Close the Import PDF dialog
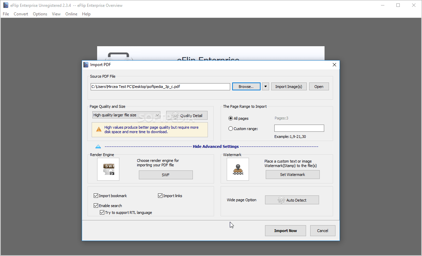 334,65
